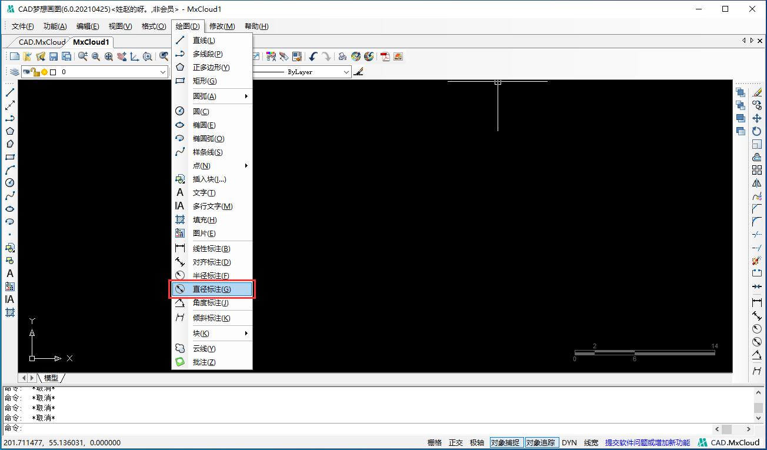Select single-line Text tool in left toolbar
Viewport: 767px width, 450px height.
pyautogui.click(x=10, y=274)
